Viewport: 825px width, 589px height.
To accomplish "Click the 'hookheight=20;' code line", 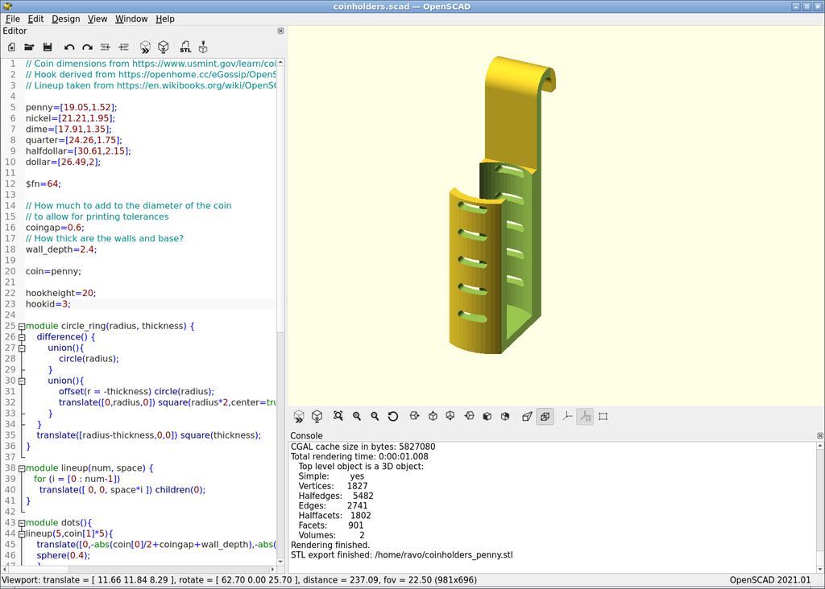I will 60,293.
